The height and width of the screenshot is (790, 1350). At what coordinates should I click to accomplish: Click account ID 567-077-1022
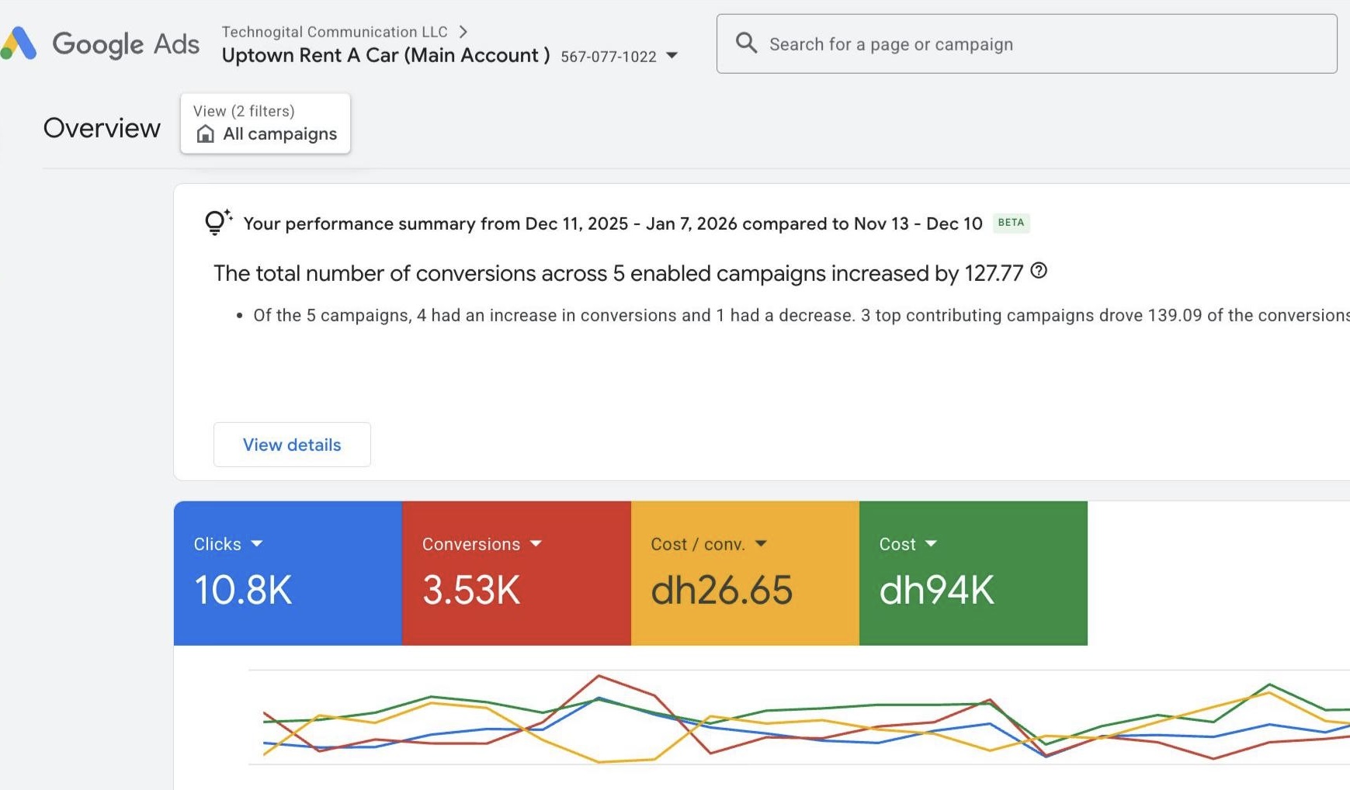point(609,57)
